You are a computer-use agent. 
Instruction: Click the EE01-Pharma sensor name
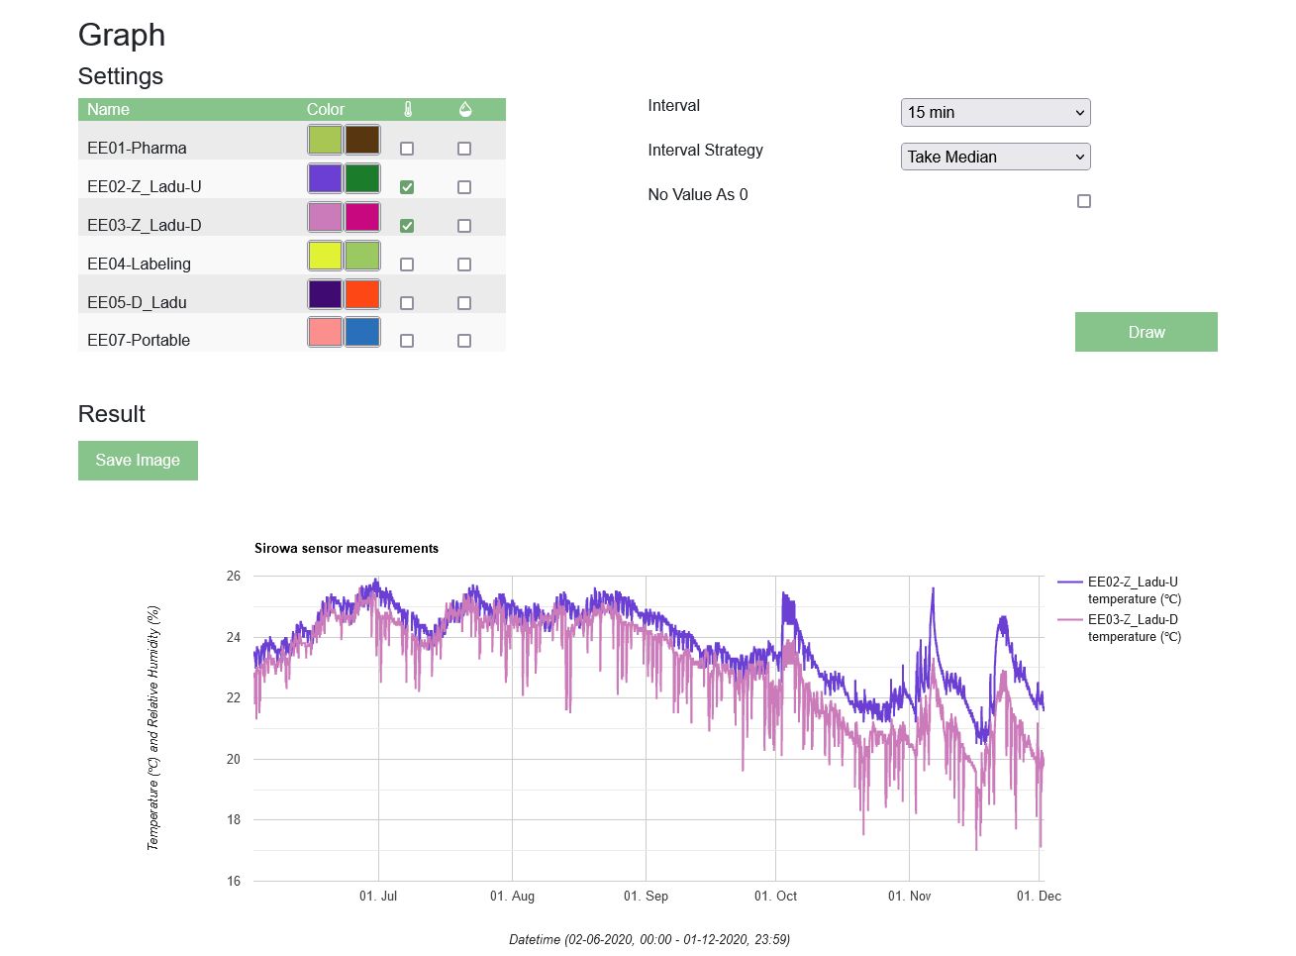click(137, 149)
